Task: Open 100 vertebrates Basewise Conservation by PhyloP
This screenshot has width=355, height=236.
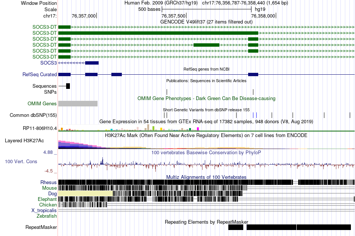Action: pos(206,152)
